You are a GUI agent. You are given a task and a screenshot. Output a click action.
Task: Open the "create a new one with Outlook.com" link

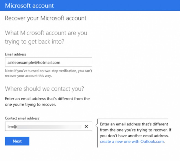tap(132, 141)
